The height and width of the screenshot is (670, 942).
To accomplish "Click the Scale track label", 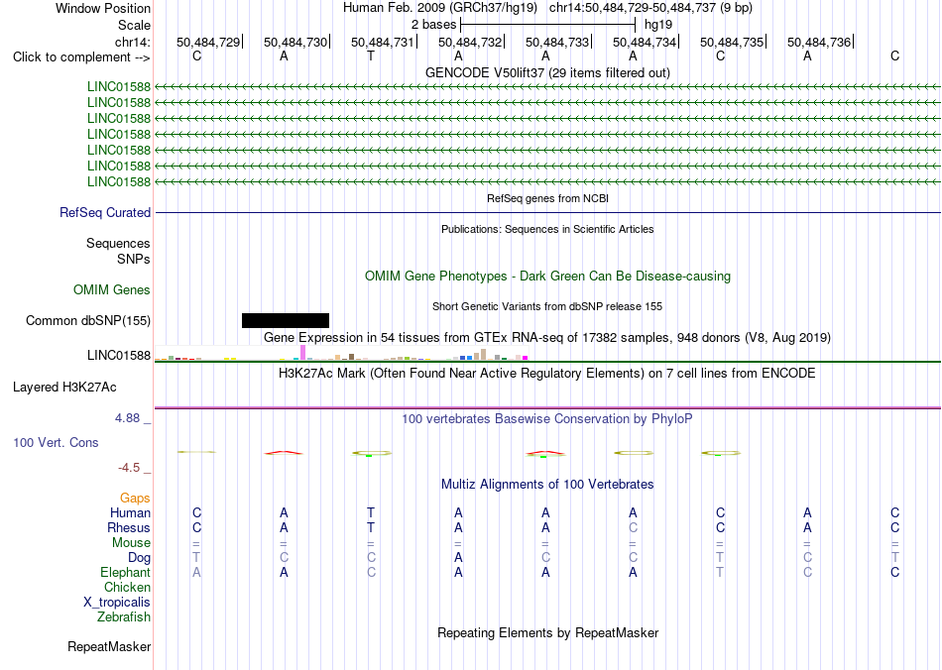I will (134, 25).
